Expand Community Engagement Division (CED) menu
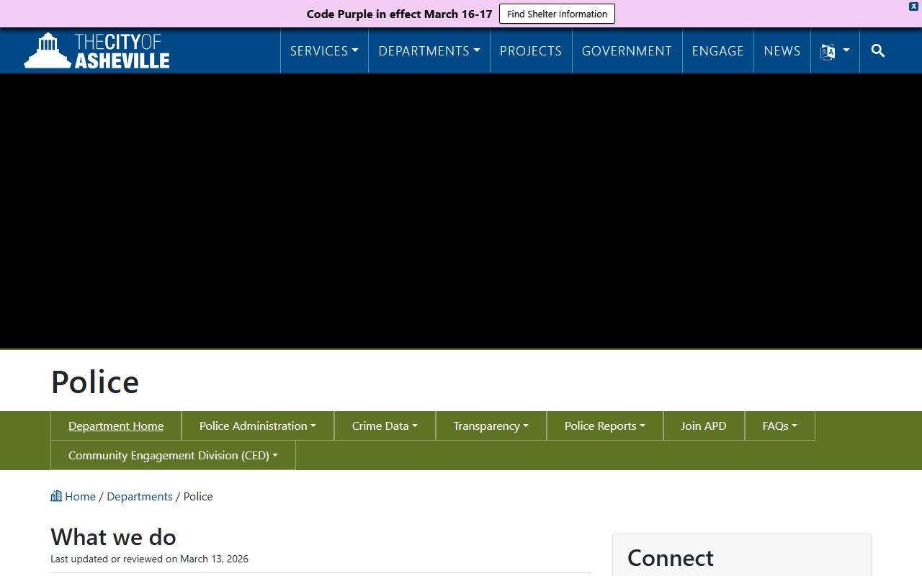 tap(173, 455)
